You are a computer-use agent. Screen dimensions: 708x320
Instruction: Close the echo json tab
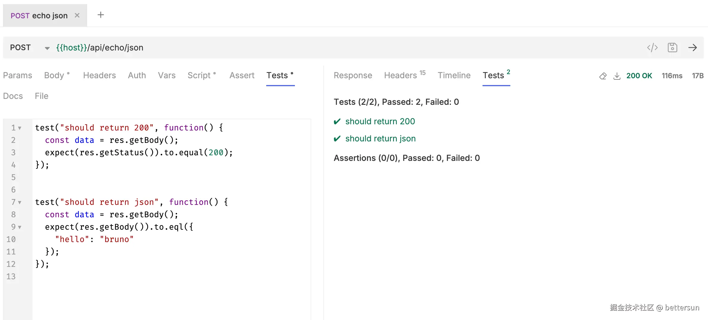tap(77, 15)
